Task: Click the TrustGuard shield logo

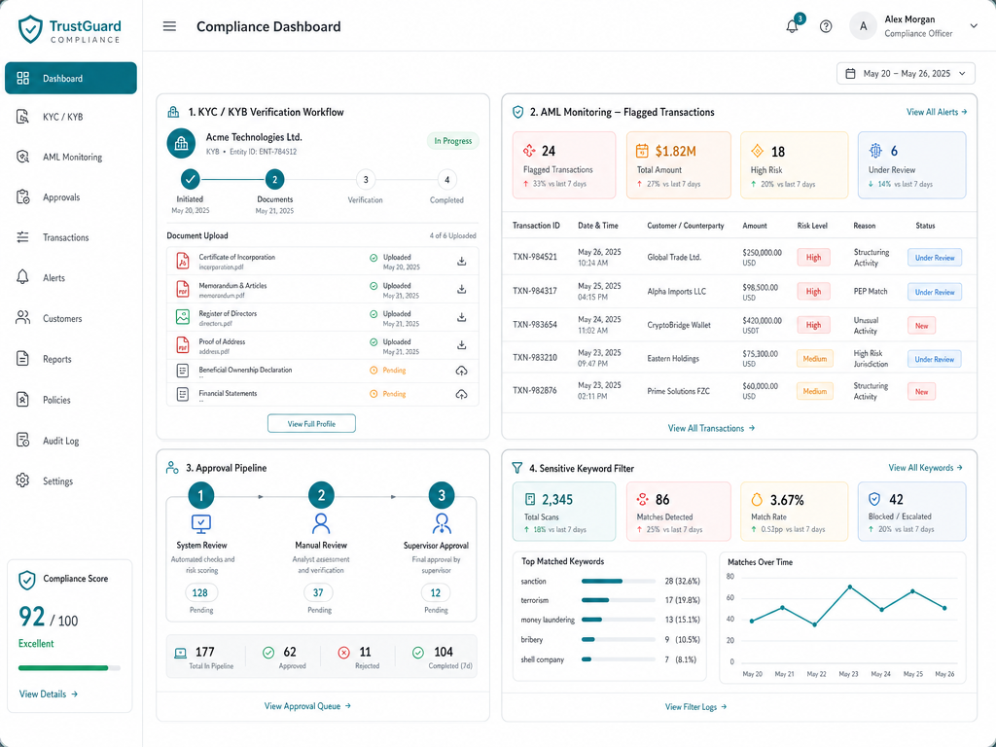Action: [30, 29]
